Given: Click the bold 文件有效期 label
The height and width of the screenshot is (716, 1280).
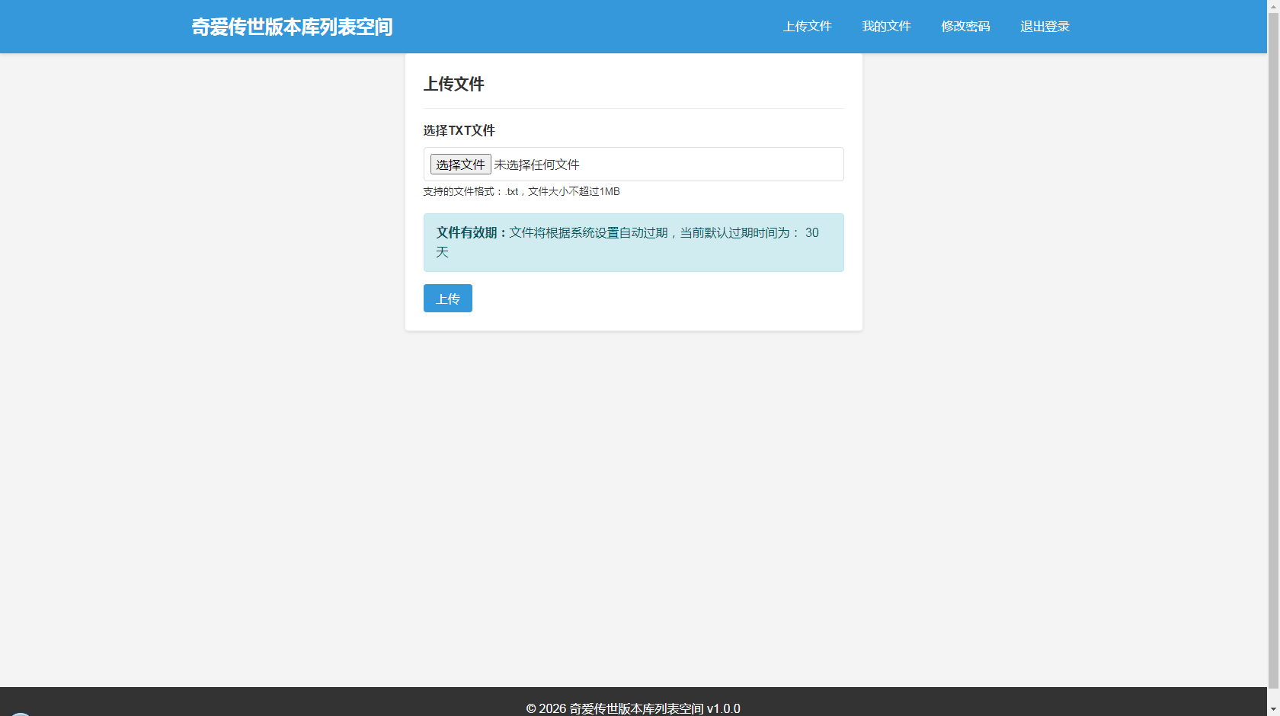Looking at the screenshot, I should tap(471, 232).
